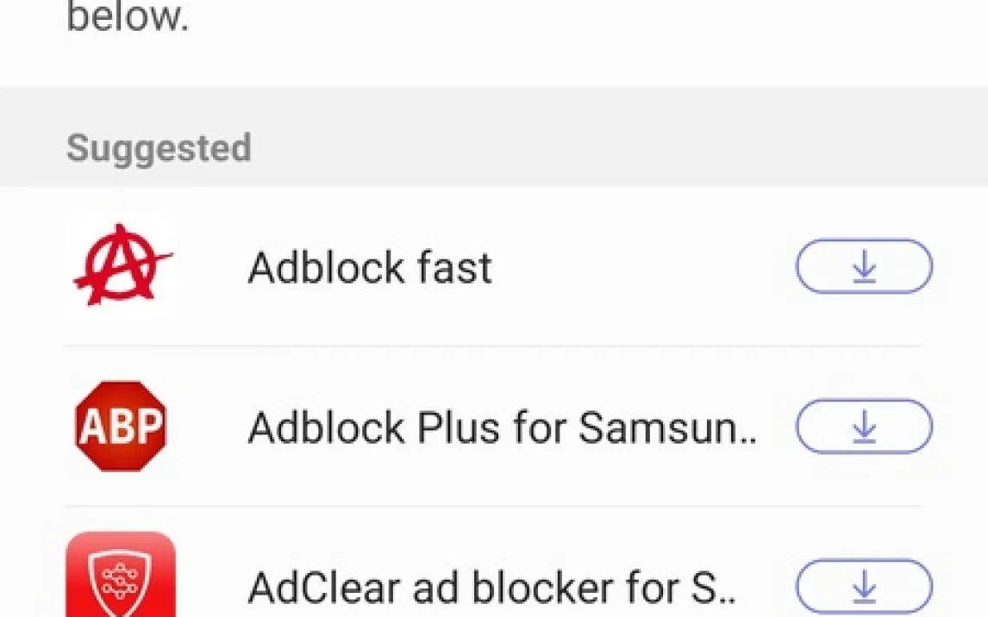Screen dimensions: 988x617
Task: Click the truncation dots after "AdClear ad blocker for S"
Action: coord(728,600)
